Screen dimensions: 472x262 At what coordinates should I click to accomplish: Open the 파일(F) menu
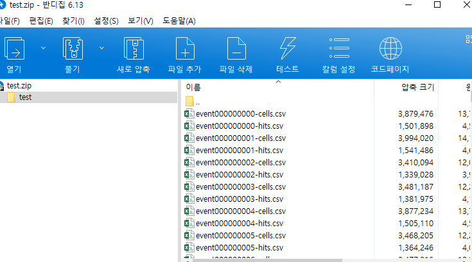point(10,21)
